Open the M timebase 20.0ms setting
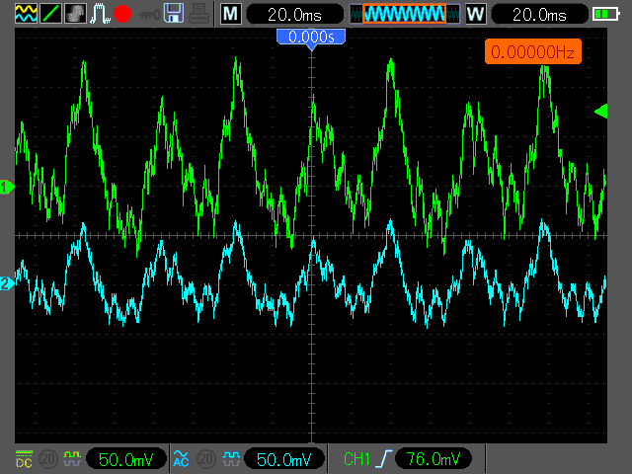The image size is (632, 474). coord(295,14)
